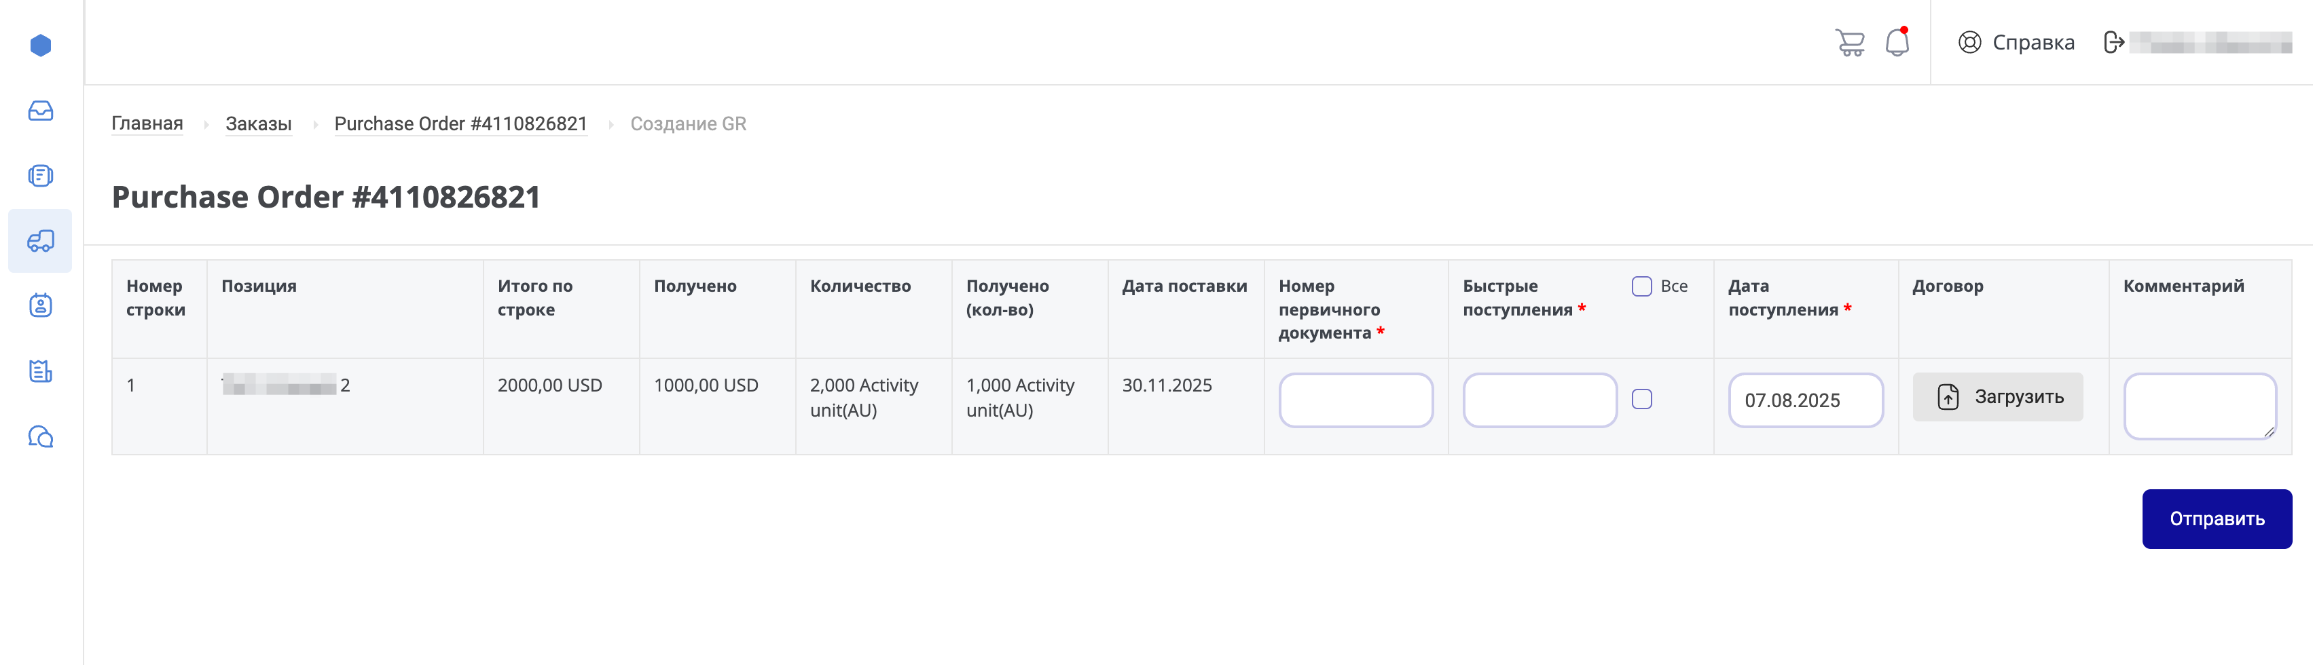Open the report checklist sidebar icon

40,372
